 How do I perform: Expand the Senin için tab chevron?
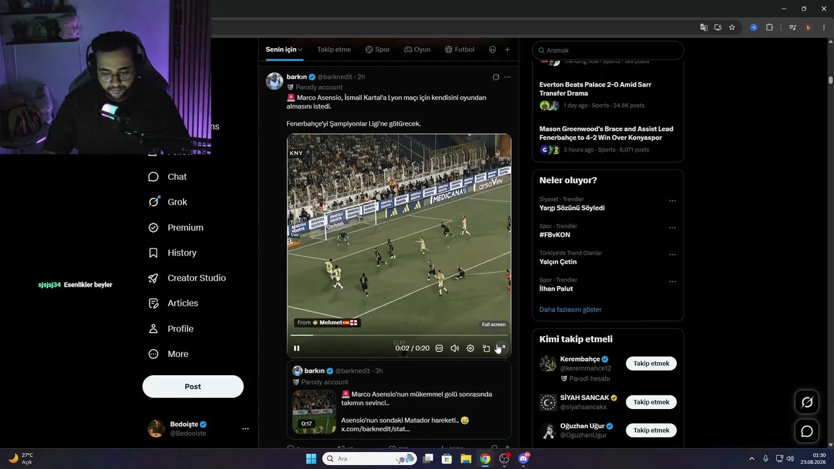(x=300, y=50)
